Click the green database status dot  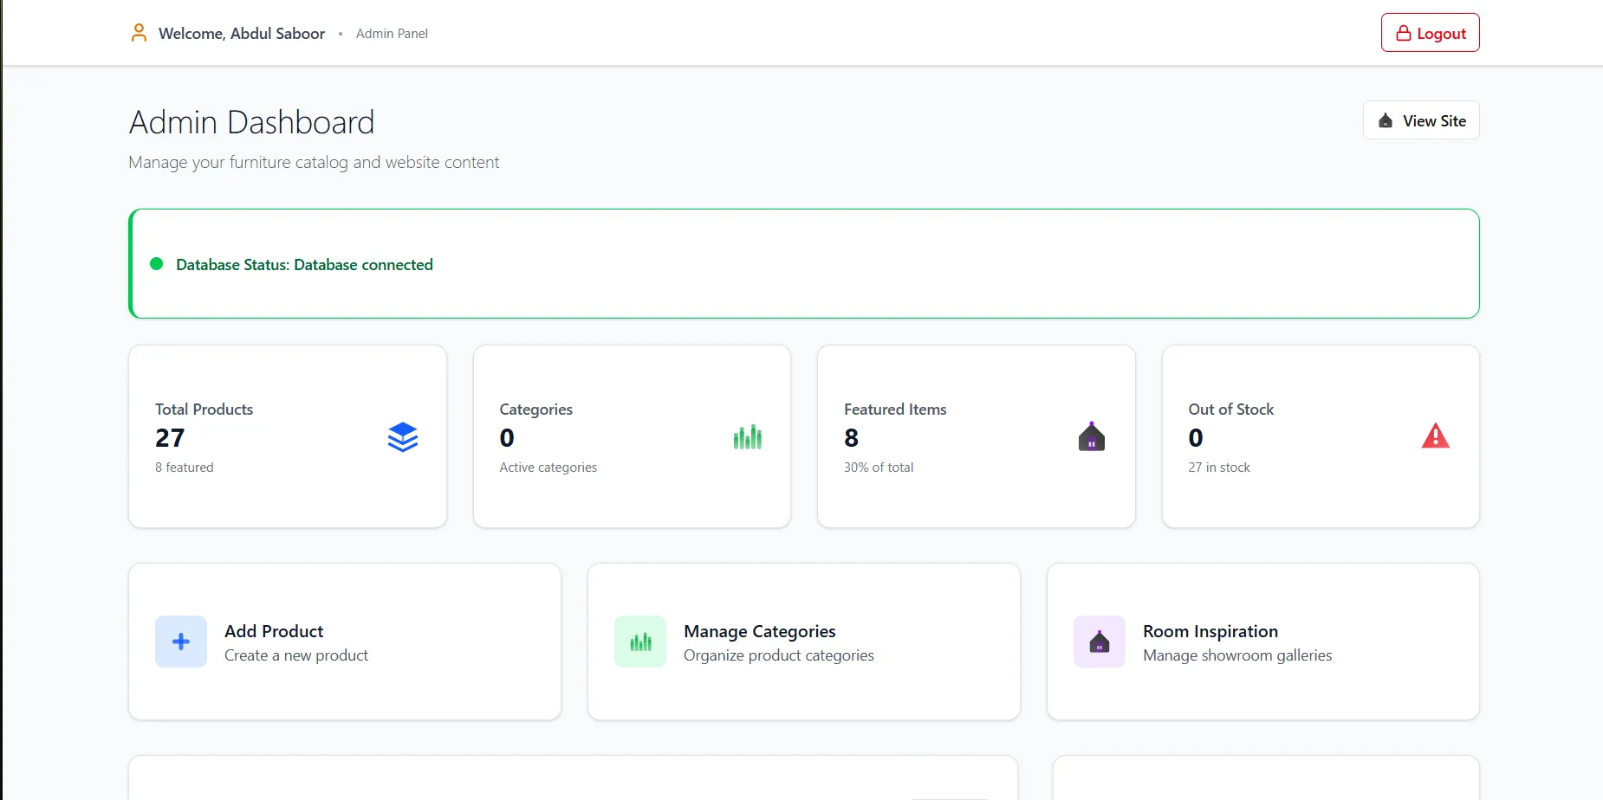[157, 264]
